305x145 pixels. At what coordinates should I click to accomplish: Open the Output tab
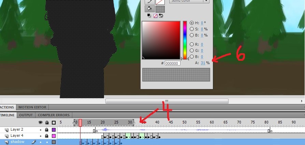[26, 115]
